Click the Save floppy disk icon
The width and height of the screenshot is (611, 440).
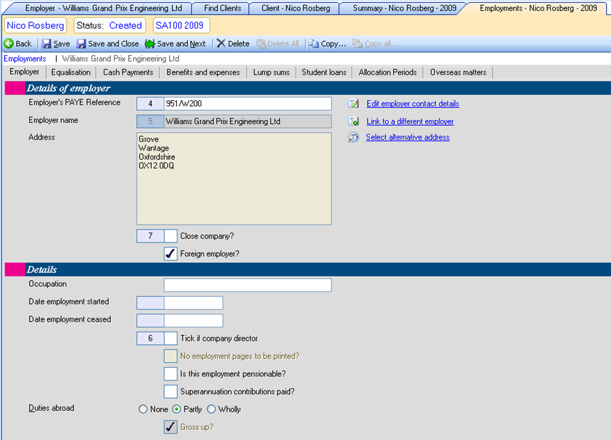(46, 44)
